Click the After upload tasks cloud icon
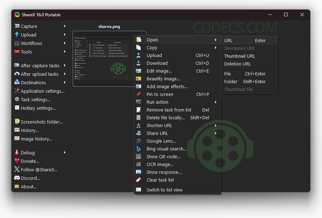The width and height of the screenshot is (322, 218). [x=17, y=74]
